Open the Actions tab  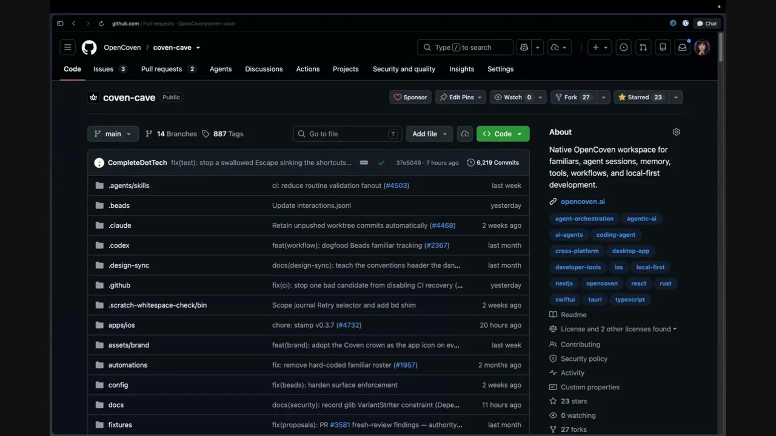[308, 69]
